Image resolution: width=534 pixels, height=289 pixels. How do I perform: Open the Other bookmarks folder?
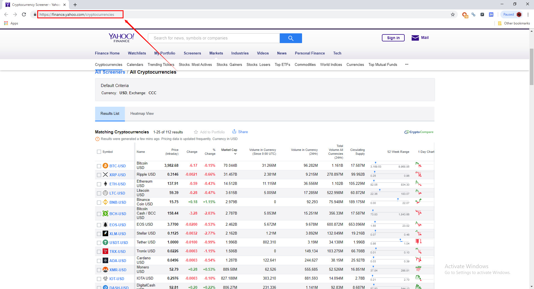(514, 23)
